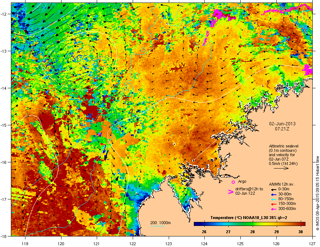Click the '02-Jun-2013' date label
This screenshot has width=320, height=247.
click(282, 124)
